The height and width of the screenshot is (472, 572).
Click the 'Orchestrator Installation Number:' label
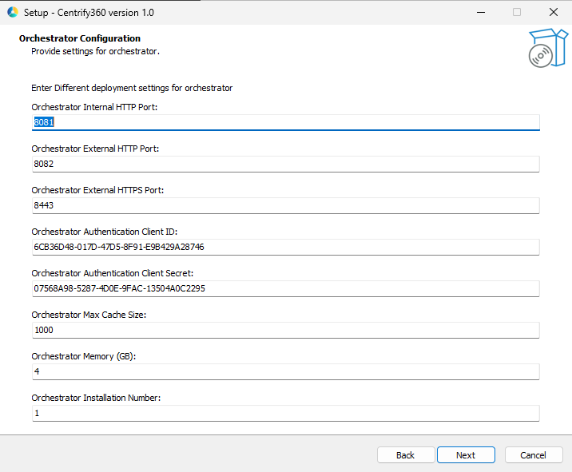pos(96,398)
